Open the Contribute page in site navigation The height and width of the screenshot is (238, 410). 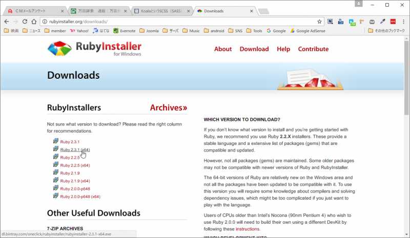(313, 49)
